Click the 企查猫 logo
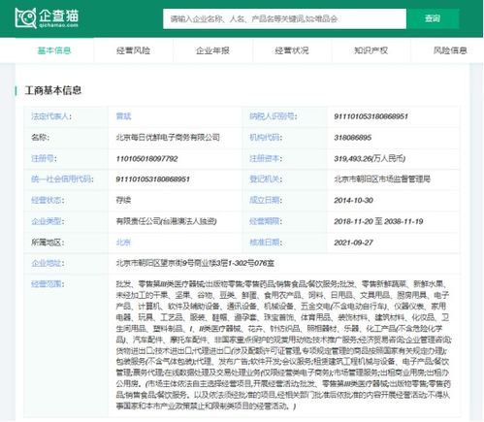484x422 pixels. 47,17
